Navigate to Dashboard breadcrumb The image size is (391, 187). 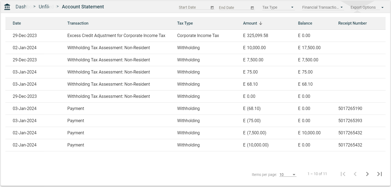click(x=21, y=7)
